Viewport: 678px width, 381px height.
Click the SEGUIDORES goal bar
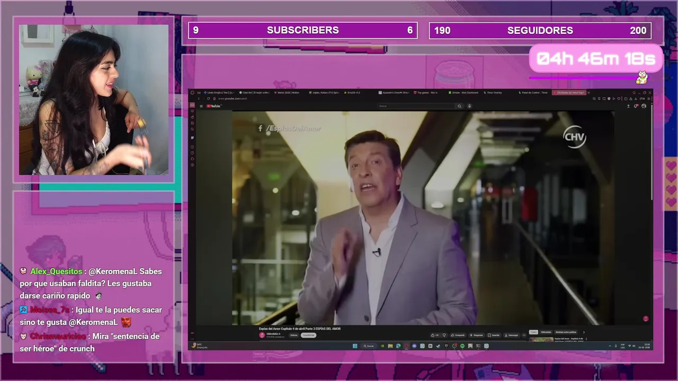[540, 30]
